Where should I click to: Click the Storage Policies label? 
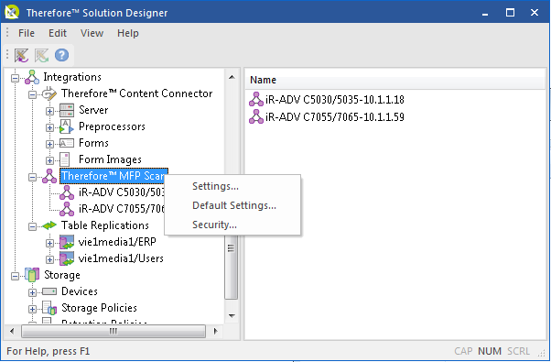(x=99, y=308)
